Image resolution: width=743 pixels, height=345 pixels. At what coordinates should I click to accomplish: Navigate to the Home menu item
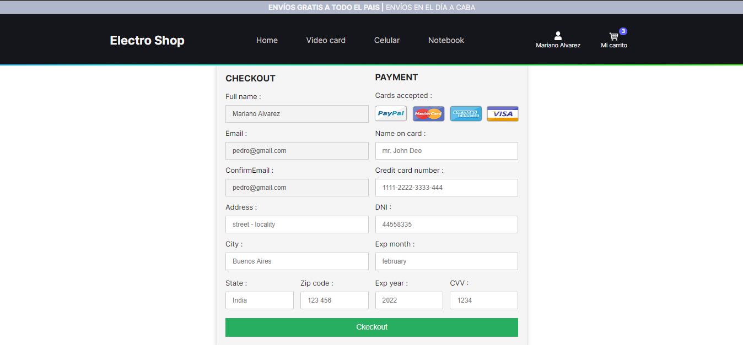[x=267, y=40]
